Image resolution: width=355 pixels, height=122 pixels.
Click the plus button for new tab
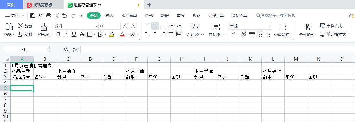coord(149,5)
